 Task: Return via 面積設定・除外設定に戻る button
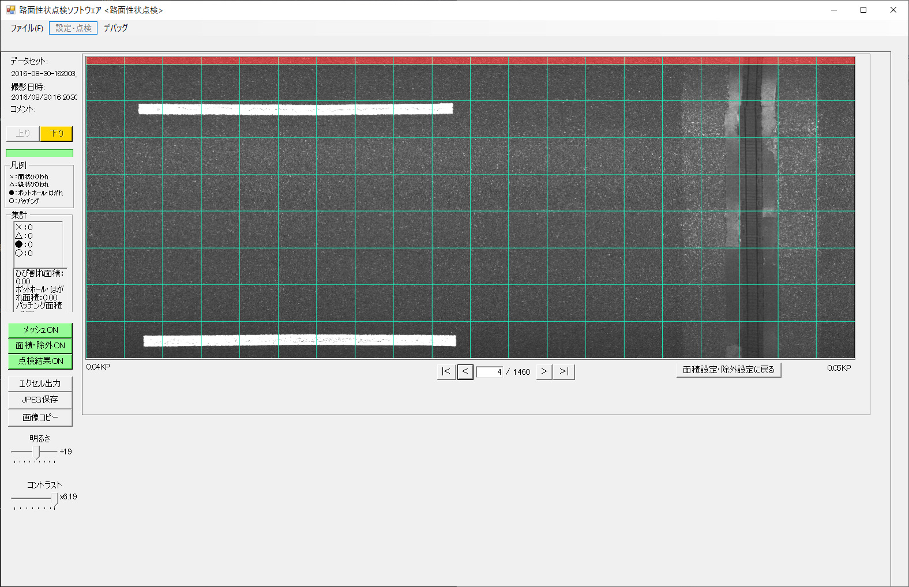tap(728, 370)
